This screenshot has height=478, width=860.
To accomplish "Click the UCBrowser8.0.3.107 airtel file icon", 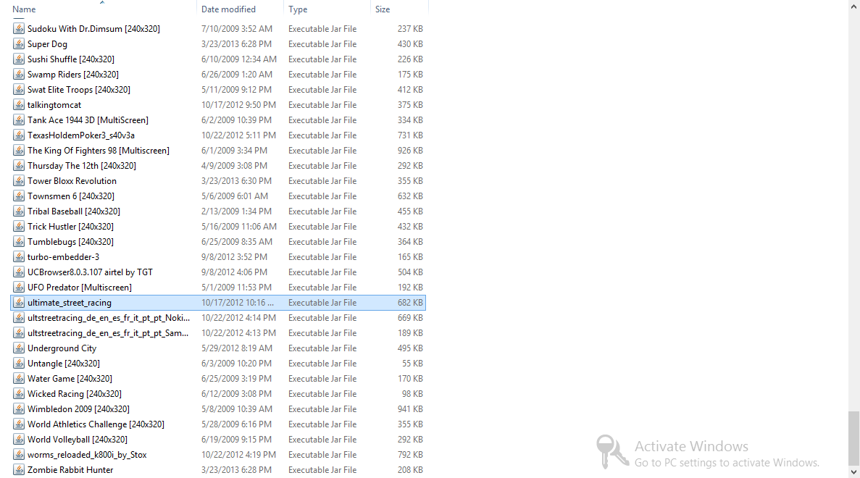I will pos(19,272).
